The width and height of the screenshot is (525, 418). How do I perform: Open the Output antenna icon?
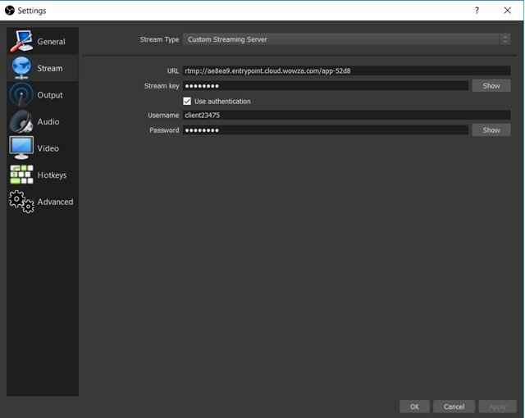click(x=21, y=94)
